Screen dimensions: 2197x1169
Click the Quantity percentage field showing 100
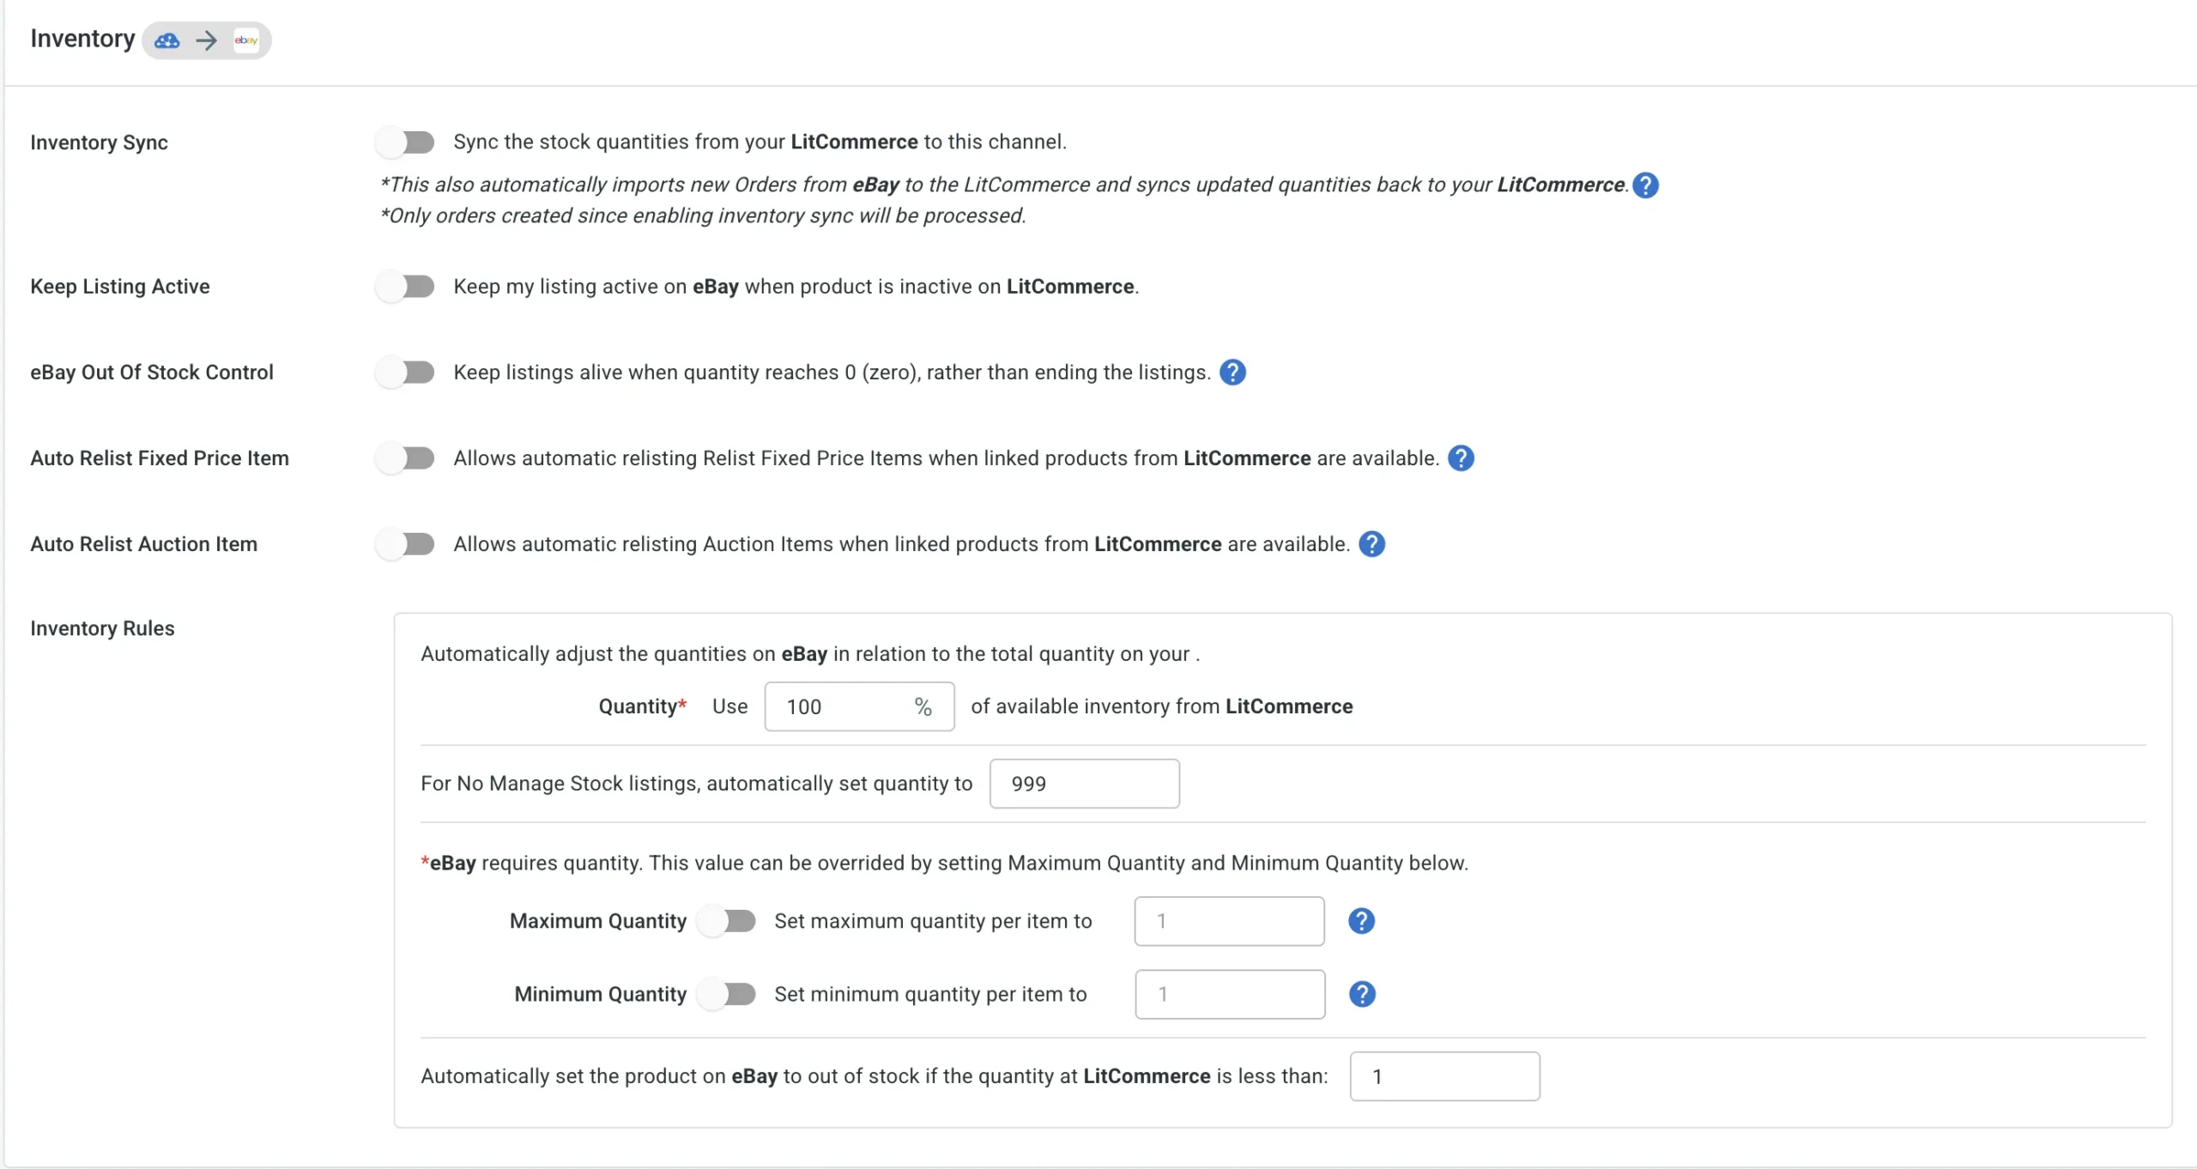(859, 706)
